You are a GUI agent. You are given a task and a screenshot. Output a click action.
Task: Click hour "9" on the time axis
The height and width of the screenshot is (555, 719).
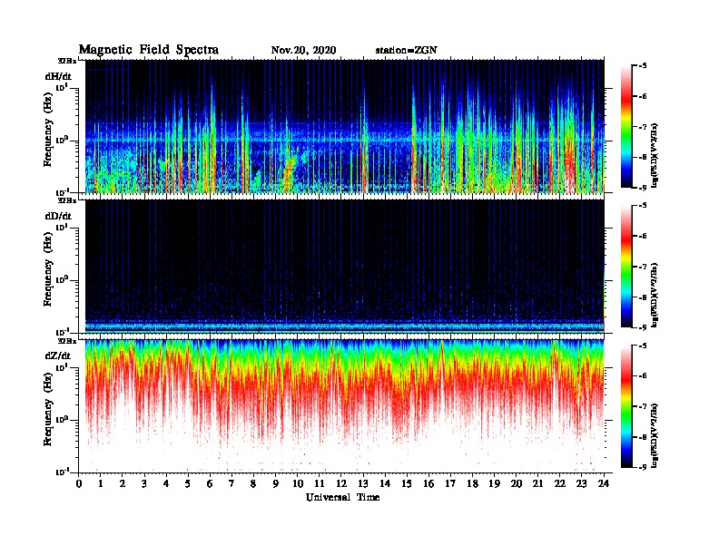[276, 483]
